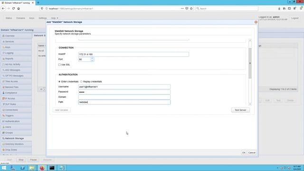The image size is (304, 171).
Task: Open Banned Files in the sidebar
Action: (x=16, y=87)
